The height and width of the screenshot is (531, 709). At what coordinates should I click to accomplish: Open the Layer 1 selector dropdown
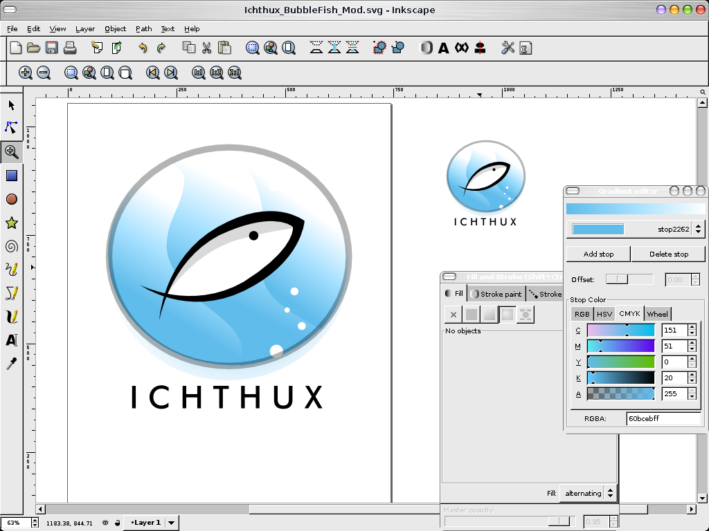pos(150,523)
